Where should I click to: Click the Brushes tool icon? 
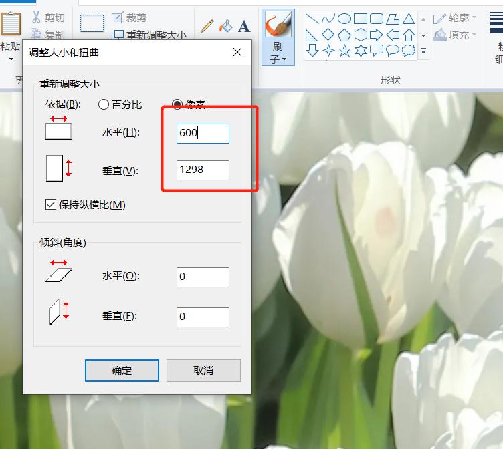click(x=278, y=24)
